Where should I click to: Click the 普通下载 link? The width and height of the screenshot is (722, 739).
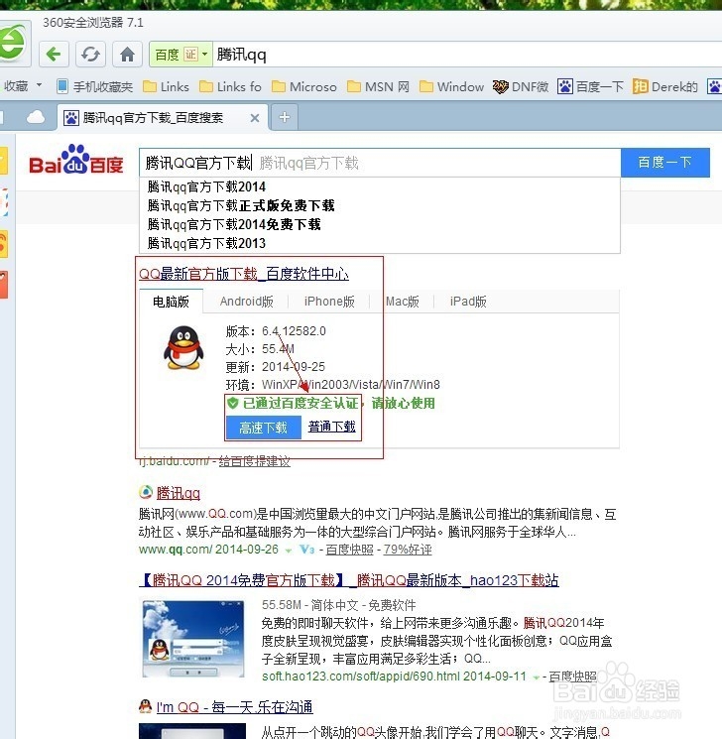[x=332, y=427]
